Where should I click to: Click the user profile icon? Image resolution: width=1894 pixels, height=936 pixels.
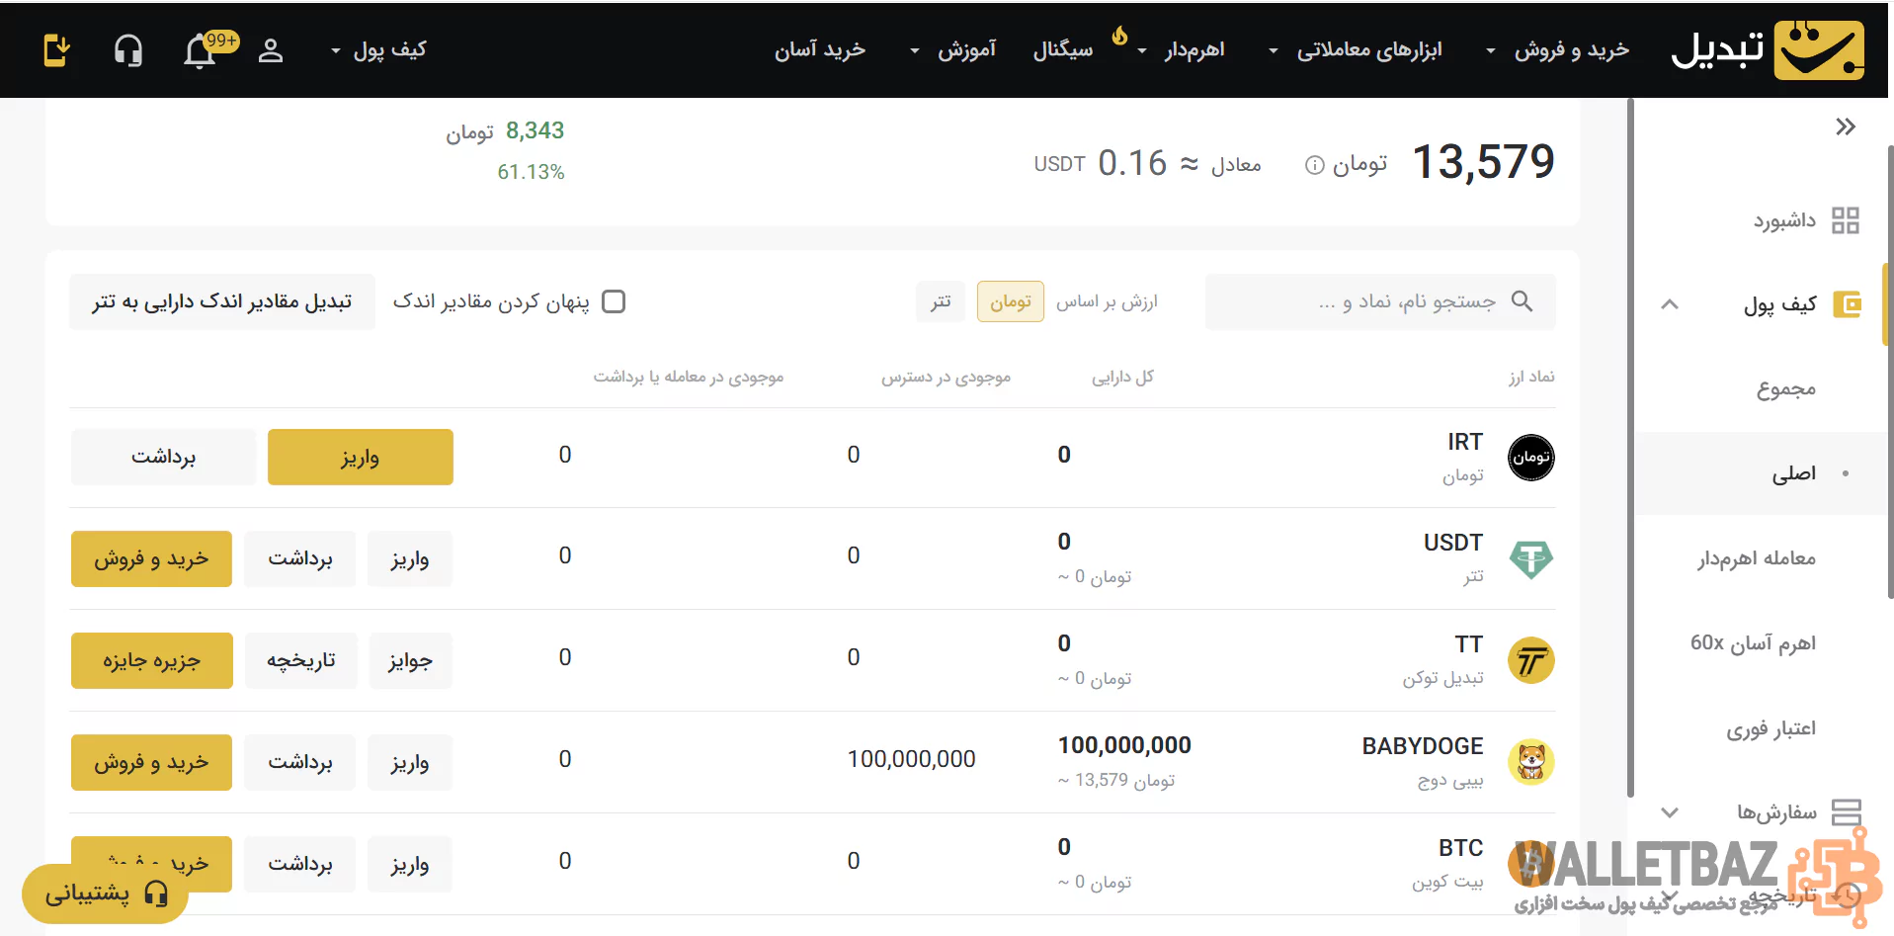click(x=270, y=50)
